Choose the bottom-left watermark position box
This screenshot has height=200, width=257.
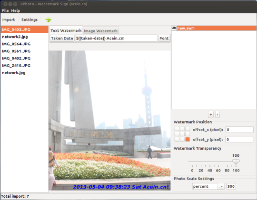[x=177, y=139]
